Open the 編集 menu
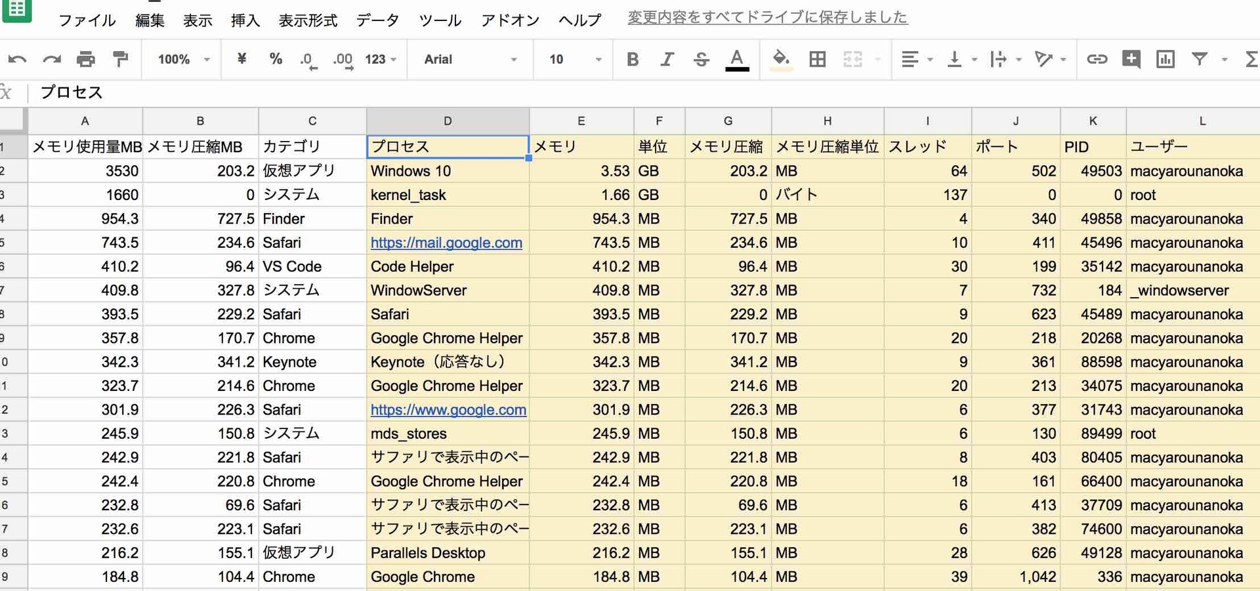 click(150, 20)
